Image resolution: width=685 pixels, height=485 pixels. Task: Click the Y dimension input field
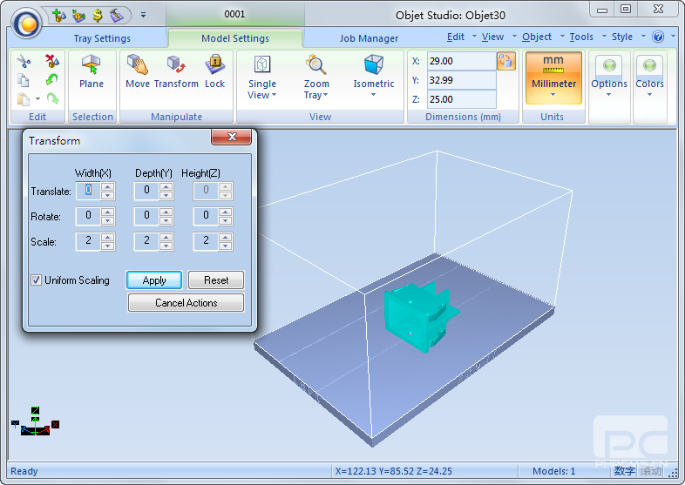point(460,80)
